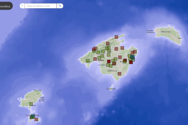Select the red marker at Mallorca's northern tip
Image resolution: width=188 pixels, height=125 pixels.
tap(116, 37)
